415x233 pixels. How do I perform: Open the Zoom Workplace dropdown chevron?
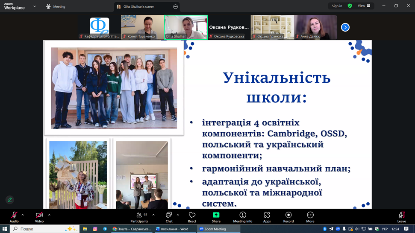(x=35, y=6)
